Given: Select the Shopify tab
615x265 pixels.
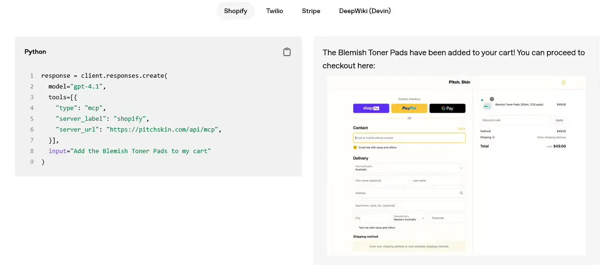Looking at the screenshot, I should point(235,11).
